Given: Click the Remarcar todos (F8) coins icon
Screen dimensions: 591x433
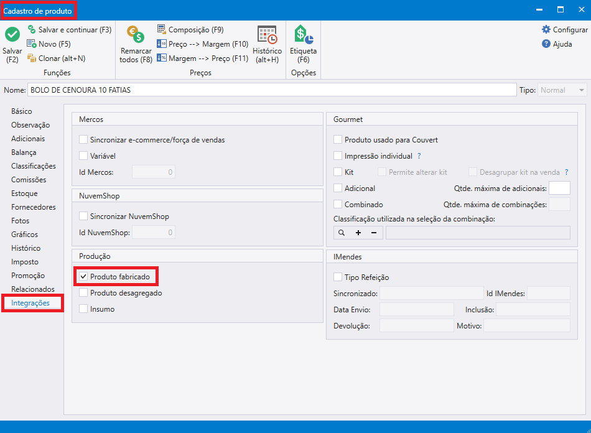Looking at the screenshot, I should [136, 35].
